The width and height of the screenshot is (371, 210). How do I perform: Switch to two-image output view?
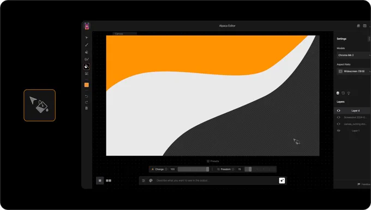pyautogui.click(x=109, y=180)
